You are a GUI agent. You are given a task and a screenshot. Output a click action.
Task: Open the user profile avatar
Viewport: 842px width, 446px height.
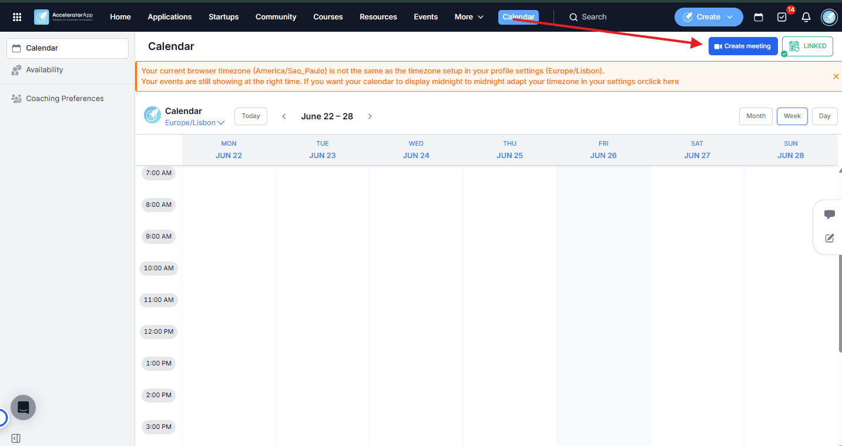pos(829,17)
